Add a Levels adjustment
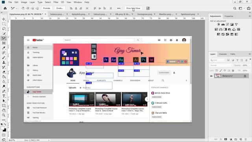This screenshot has height=142, width=252. point(223,24)
